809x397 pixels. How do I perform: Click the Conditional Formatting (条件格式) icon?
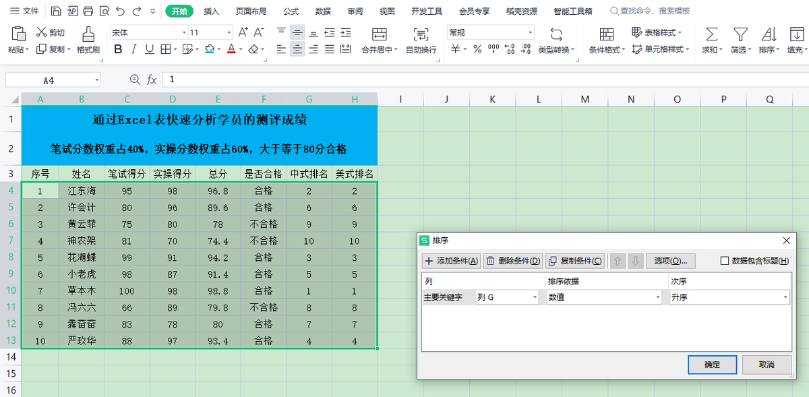(607, 34)
